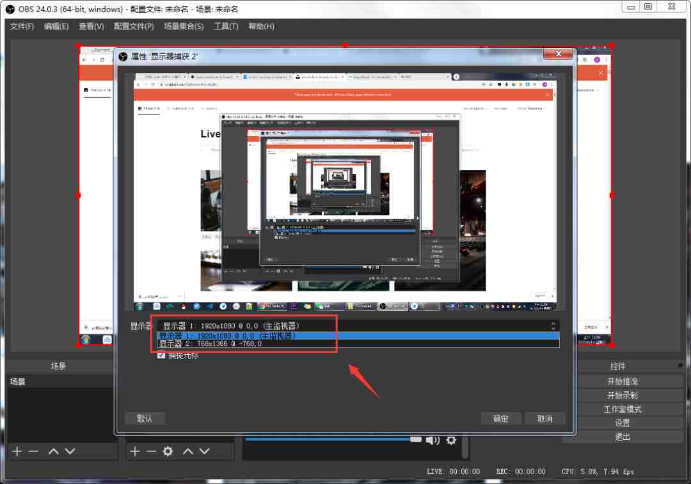Open 设置 in the Controls panel

(623, 423)
